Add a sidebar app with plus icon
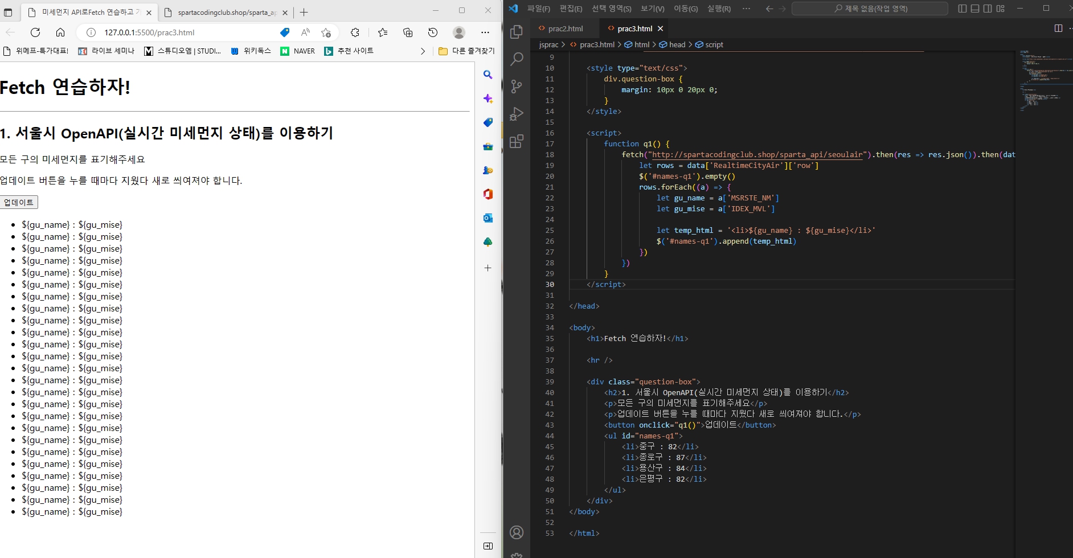Image resolution: width=1073 pixels, height=558 pixels. tap(488, 268)
